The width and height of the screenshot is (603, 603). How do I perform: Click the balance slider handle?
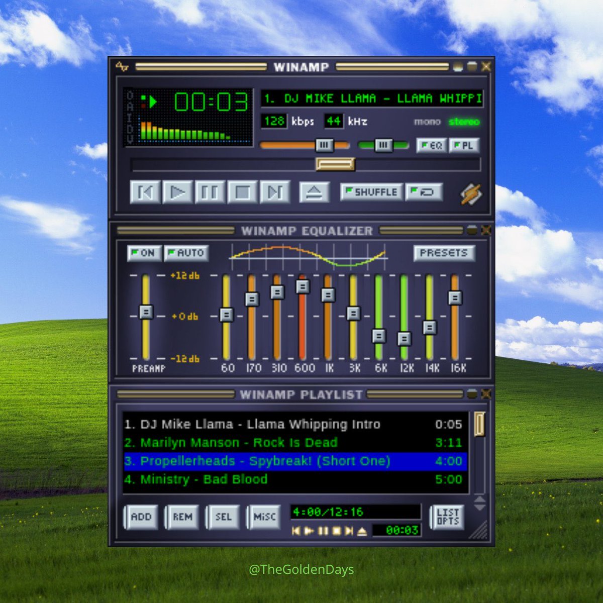pos(383,145)
